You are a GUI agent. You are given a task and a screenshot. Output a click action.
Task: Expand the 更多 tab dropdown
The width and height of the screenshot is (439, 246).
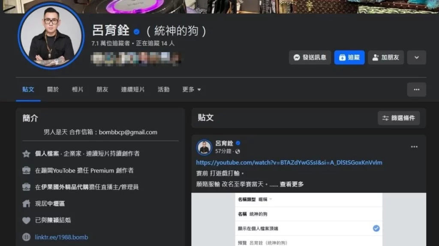coord(192,90)
